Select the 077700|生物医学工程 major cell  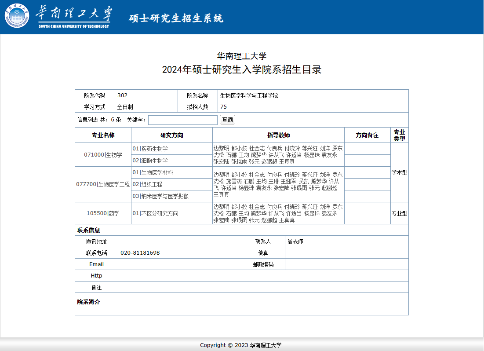point(103,184)
